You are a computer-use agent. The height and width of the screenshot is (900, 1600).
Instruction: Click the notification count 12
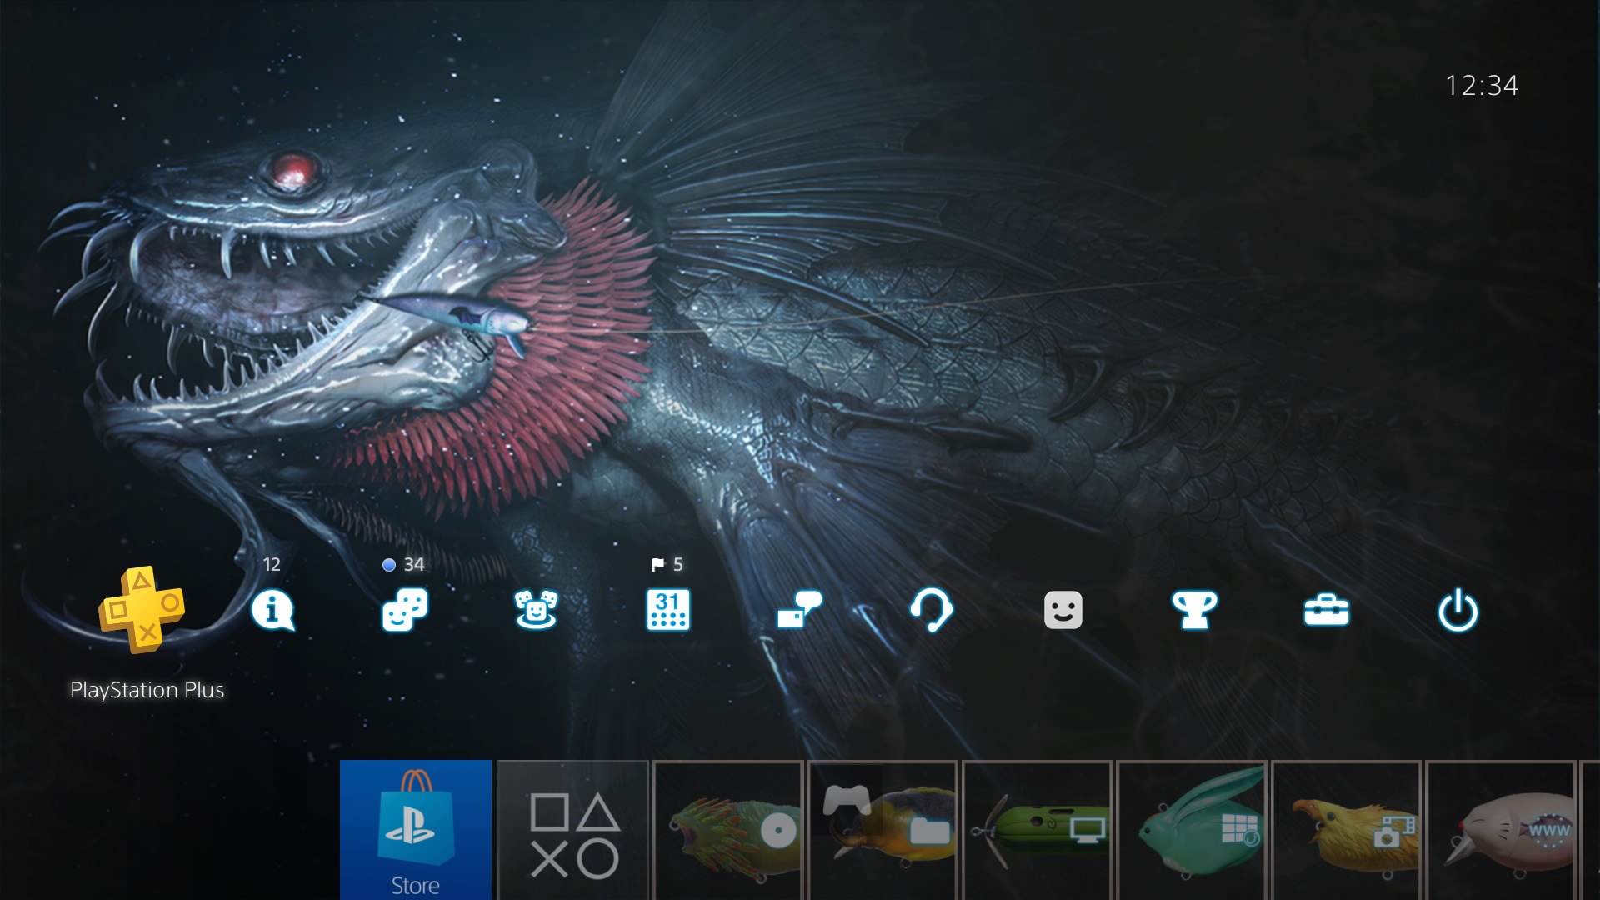click(272, 564)
